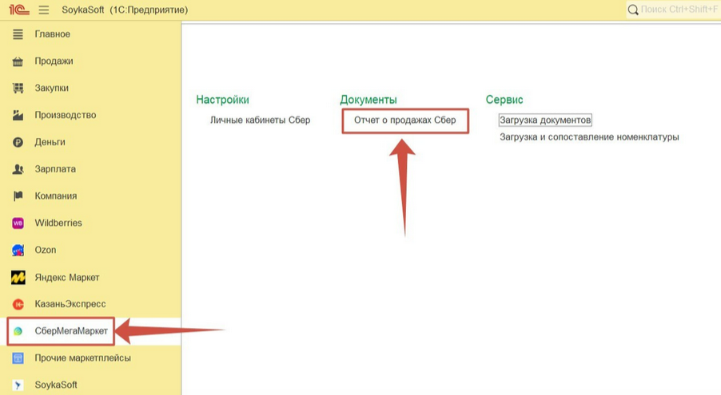The width and height of the screenshot is (721, 395).
Task: Click the Производство factory icon
Action: (18, 116)
